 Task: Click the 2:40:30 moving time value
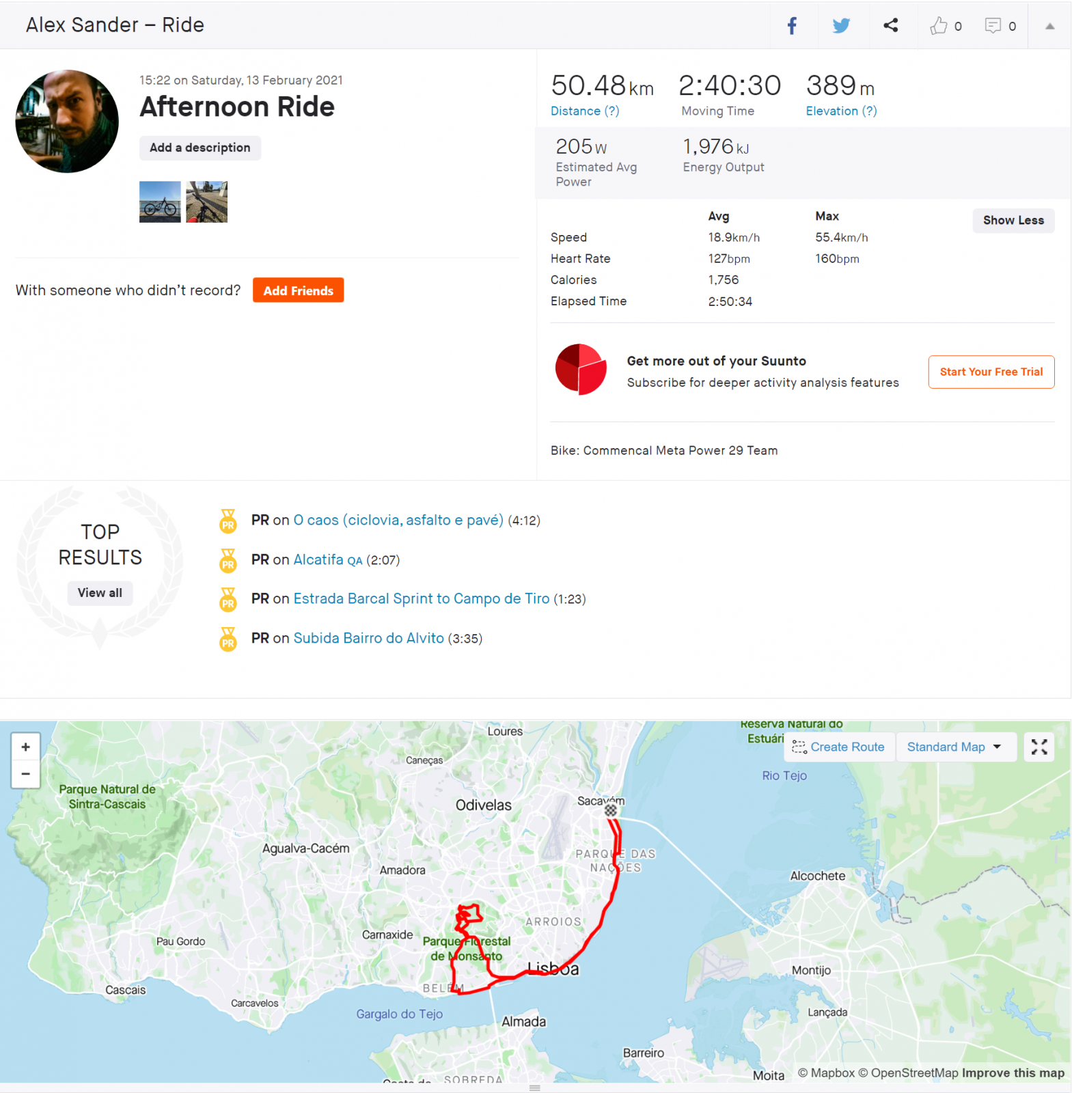point(729,86)
